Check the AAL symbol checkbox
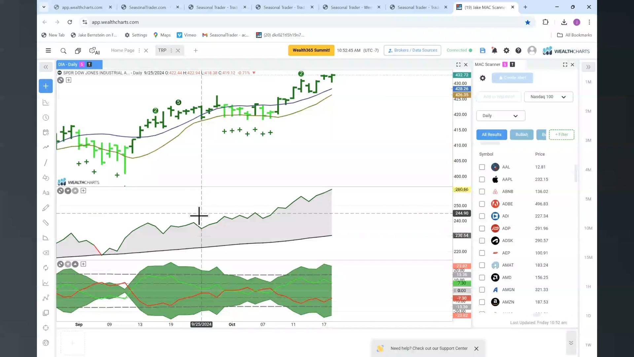 coord(482,167)
